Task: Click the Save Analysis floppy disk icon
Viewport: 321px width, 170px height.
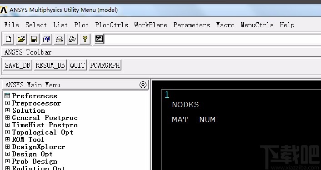Action: [x=34, y=39]
